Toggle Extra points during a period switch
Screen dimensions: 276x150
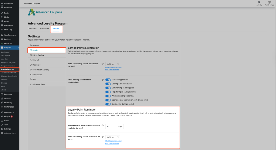[108, 104]
